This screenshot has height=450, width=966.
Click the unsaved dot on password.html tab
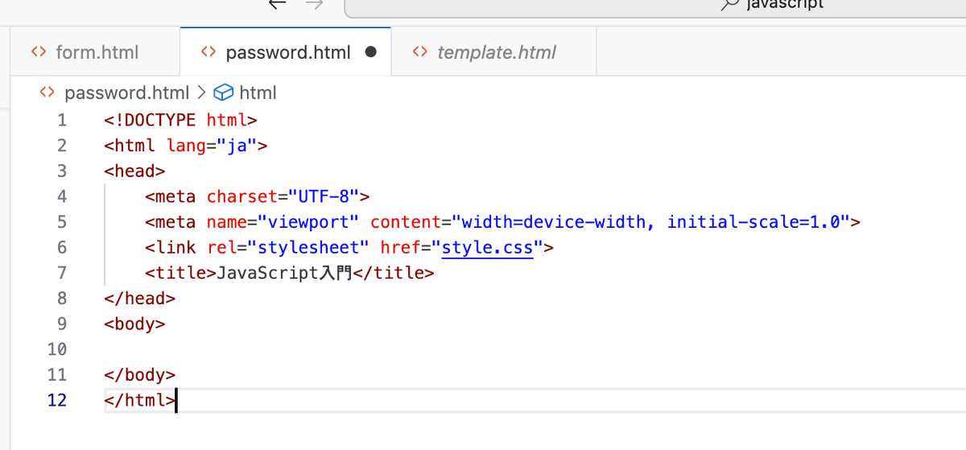pyautogui.click(x=371, y=52)
